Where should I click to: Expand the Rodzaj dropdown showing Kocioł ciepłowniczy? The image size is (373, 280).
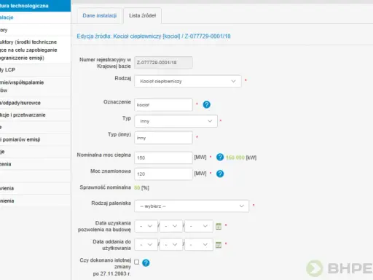[x=188, y=81]
